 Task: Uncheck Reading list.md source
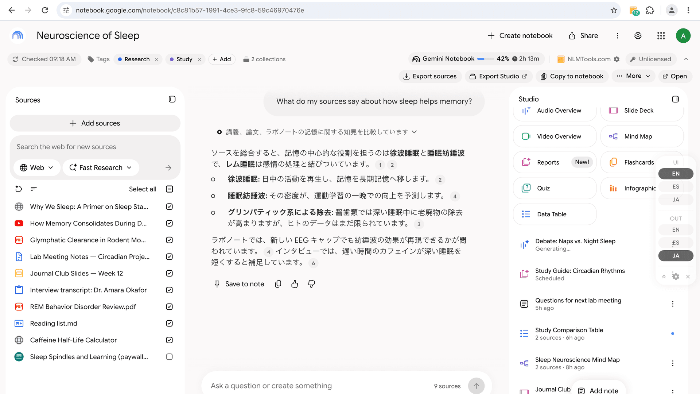click(x=169, y=323)
